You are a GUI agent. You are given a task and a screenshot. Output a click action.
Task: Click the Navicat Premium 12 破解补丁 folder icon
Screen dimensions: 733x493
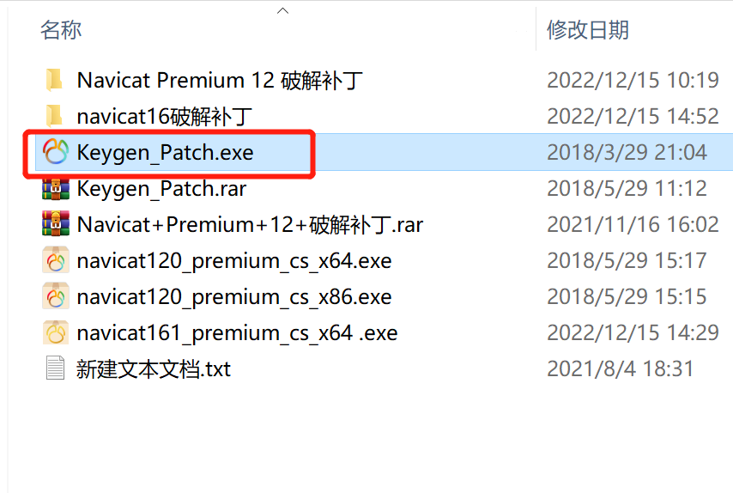pyautogui.click(x=55, y=80)
